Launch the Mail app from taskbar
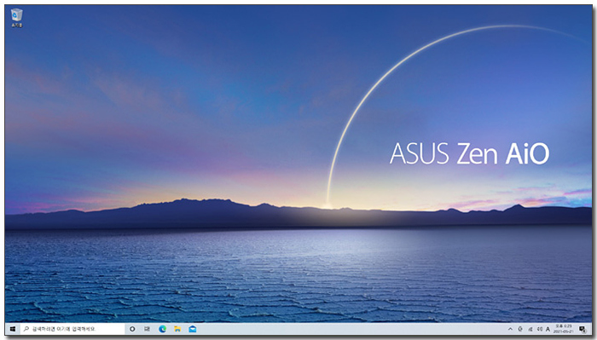Image resolution: width=597 pixels, height=340 pixels. click(193, 329)
